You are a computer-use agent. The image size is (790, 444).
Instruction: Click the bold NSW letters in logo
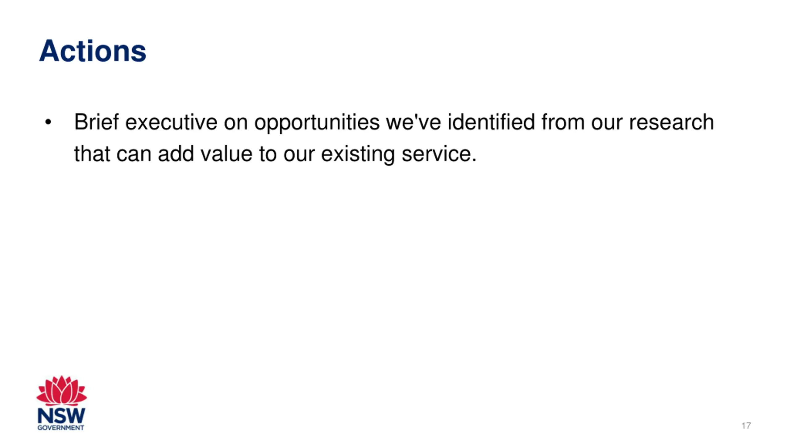pos(61,416)
